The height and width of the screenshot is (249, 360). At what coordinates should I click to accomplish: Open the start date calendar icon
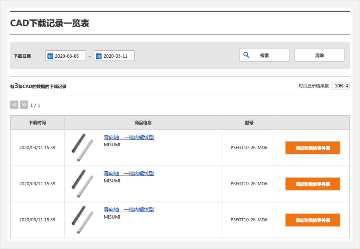50,56
